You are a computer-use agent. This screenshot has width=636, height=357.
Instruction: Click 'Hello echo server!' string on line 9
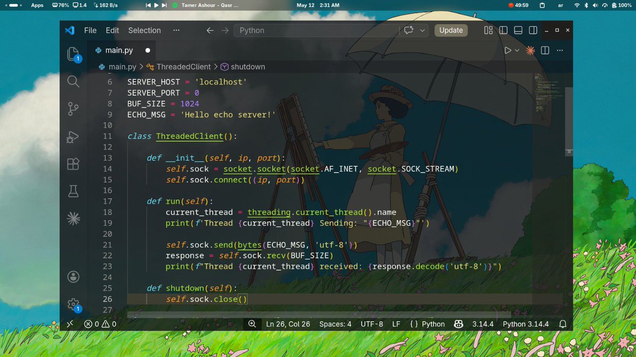[x=228, y=114]
